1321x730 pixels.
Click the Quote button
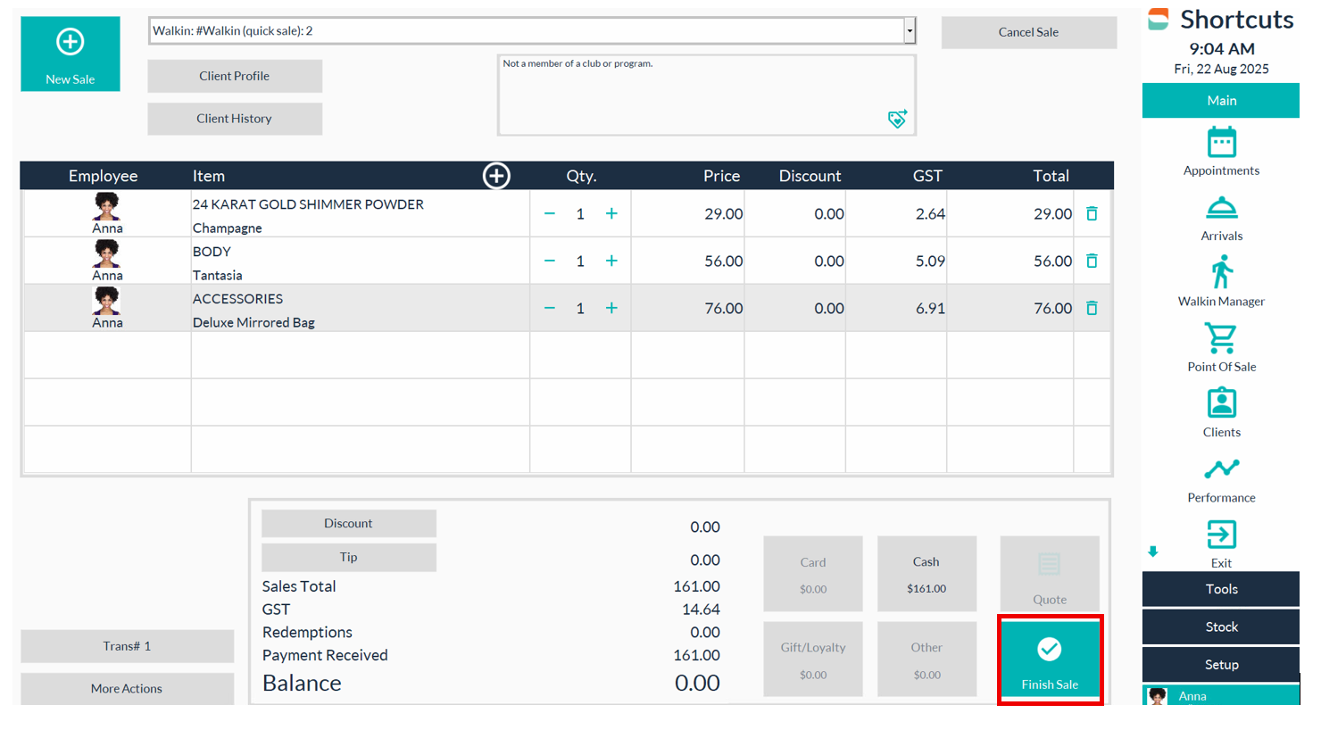click(1050, 574)
